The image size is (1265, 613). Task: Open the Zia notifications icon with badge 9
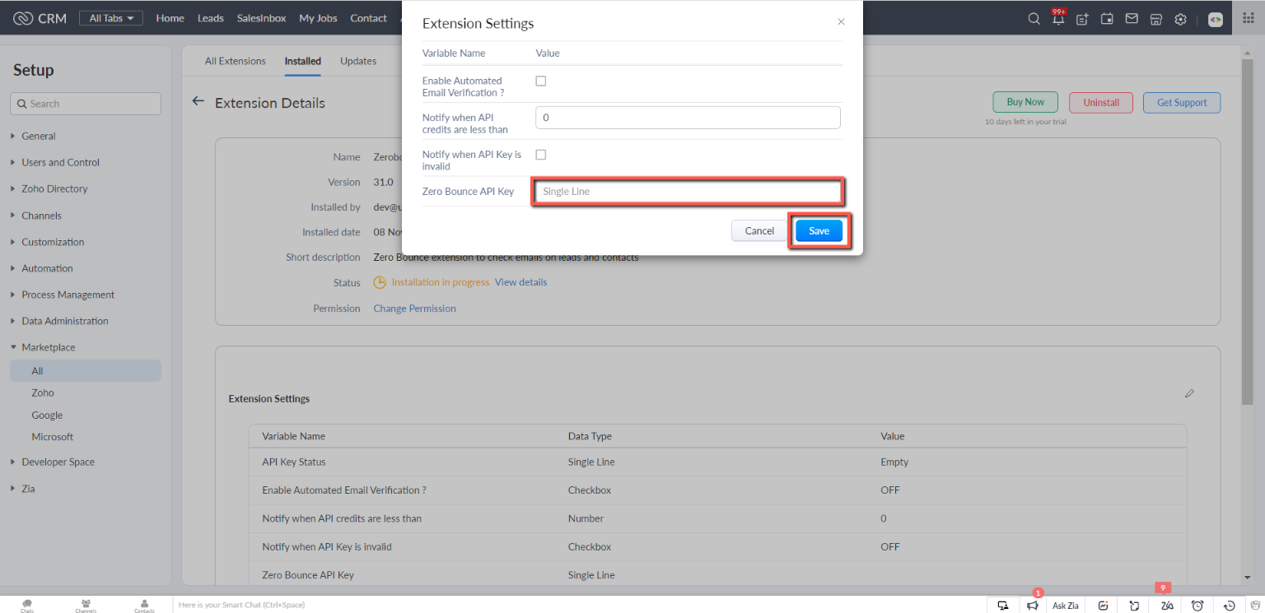(x=1166, y=606)
